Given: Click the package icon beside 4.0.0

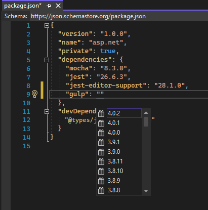Looking at the screenshot, I should tap(101, 133).
